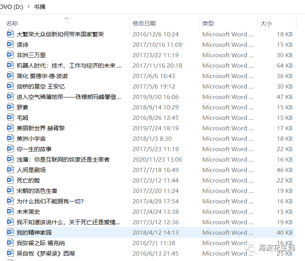The height and width of the screenshot is (261, 305).
Task: Click 书摘 folder in address bar
Action: [x=40, y=7]
